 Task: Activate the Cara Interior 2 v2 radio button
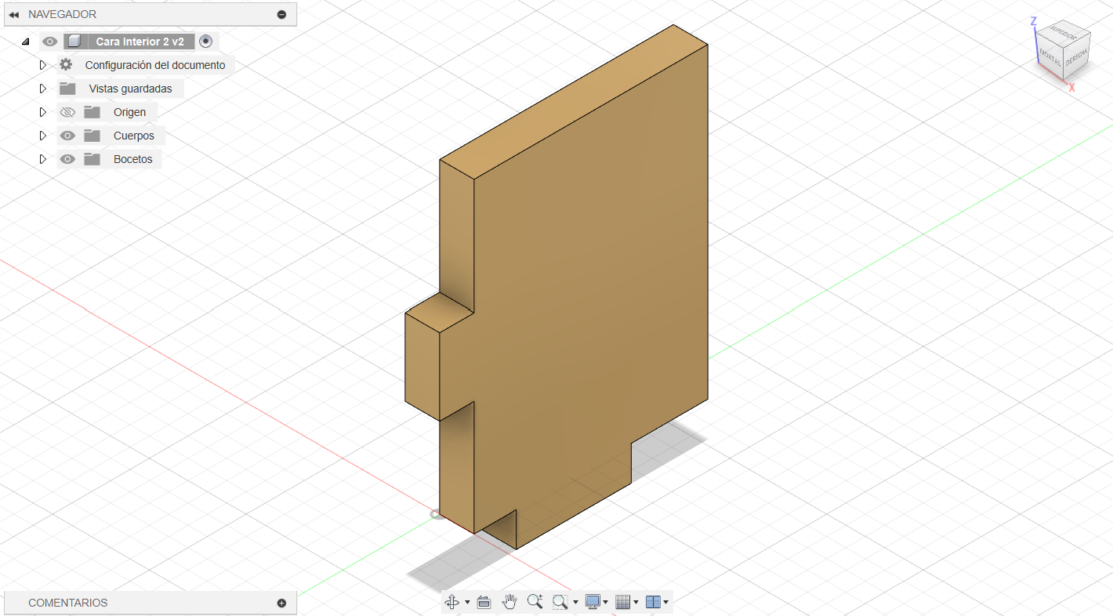pos(206,42)
